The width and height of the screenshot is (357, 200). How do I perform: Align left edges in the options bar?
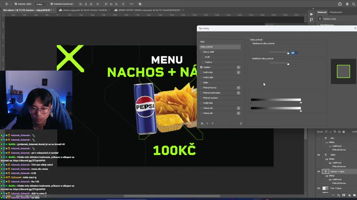tap(81, 4)
